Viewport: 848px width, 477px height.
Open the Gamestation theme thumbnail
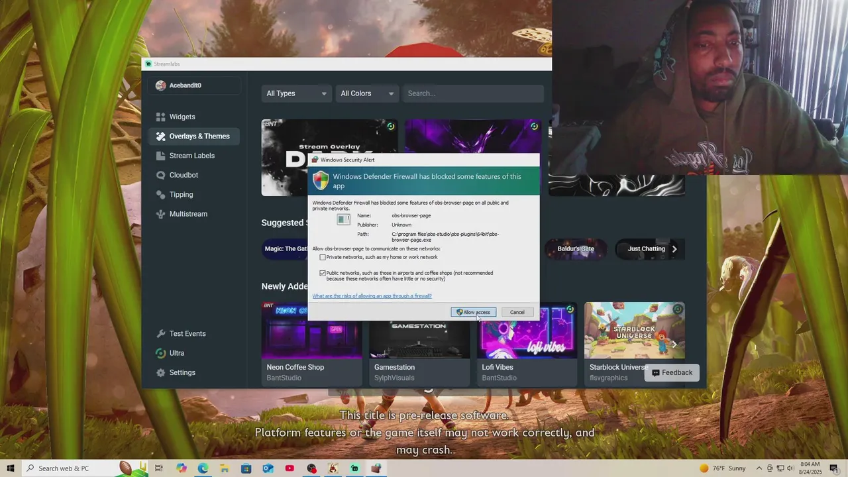[419, 339]
